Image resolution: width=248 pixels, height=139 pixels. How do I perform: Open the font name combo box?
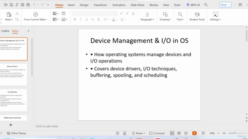tap(88, 14)
